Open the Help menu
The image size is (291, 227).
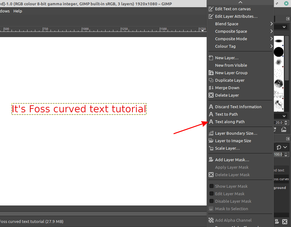pos(18,11)
